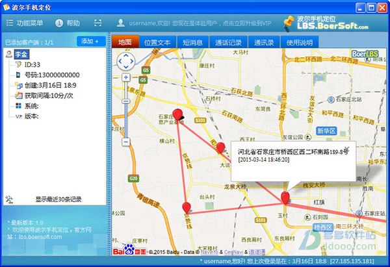This screenshot has height=267, width=390.
Task: Click the calendar icon beside 获取间隔
Action: point(19,95)
